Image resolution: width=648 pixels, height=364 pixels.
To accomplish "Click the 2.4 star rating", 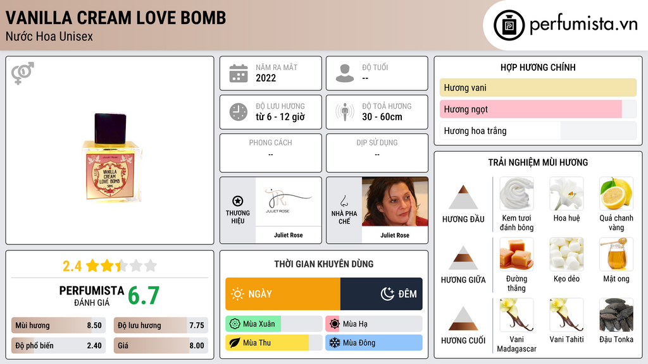I will point(109,266).
